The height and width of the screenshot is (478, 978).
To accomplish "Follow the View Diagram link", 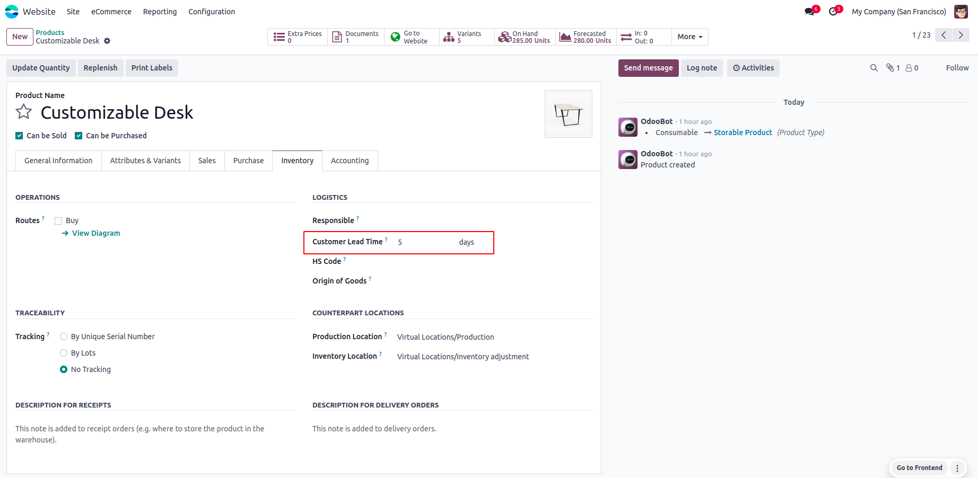I will point(96,233).
